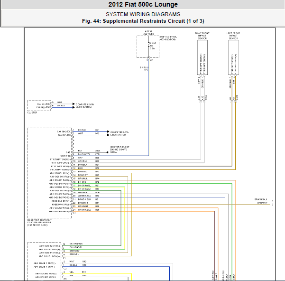
Task: Click the 'KNEE BAG DRIV(+)' pin label
Action: (61, 201)
